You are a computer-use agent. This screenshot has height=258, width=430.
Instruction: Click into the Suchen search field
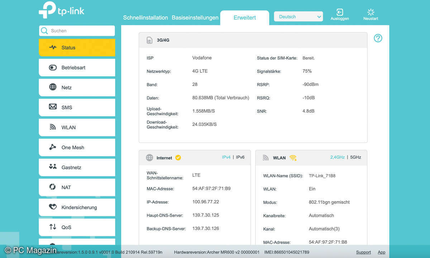(81, 31)
